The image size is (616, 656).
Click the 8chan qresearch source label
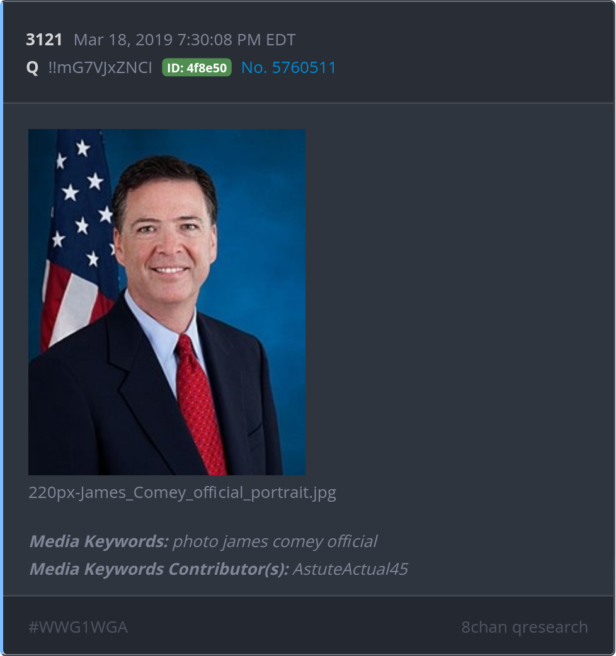coord(525,627)
